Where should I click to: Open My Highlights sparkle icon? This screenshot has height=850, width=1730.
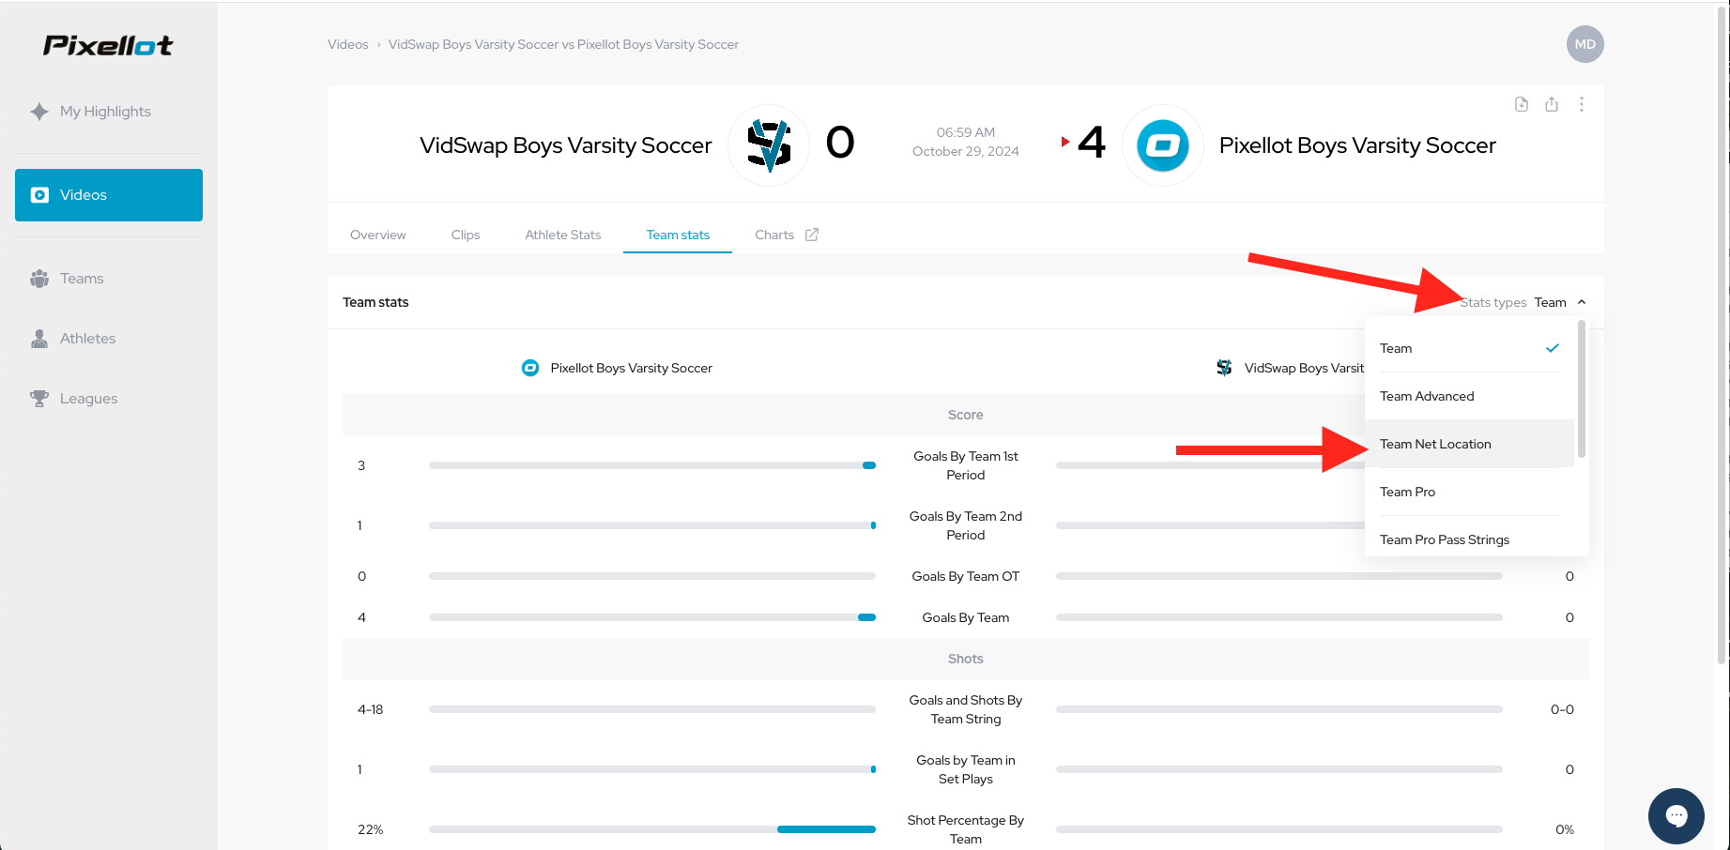click(x=39, y=112)
